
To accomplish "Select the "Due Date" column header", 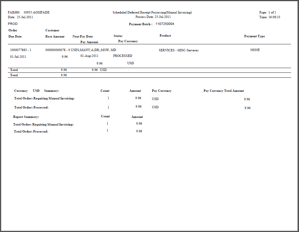I will tap(15, 36).
